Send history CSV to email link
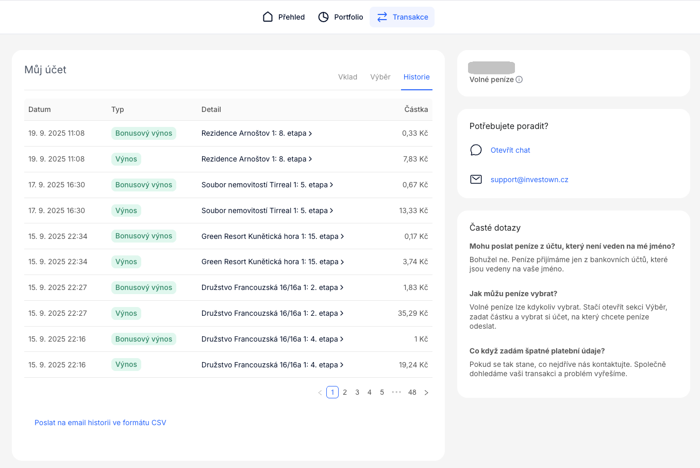 pyautogui.click(x=101, y=423)
